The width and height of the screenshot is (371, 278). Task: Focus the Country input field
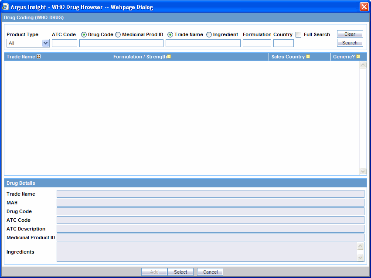pos(283,43)
